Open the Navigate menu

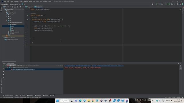tap(16, 1)
